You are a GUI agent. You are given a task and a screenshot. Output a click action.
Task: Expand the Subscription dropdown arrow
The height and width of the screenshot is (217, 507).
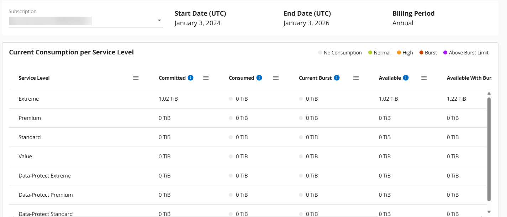[x=159, y=21]
